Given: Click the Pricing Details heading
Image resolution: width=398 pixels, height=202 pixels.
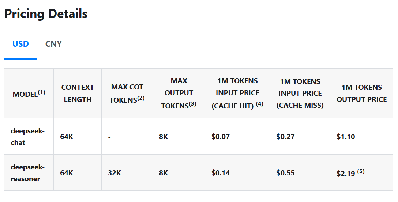Looking at the screenshot, I should 46,14.
